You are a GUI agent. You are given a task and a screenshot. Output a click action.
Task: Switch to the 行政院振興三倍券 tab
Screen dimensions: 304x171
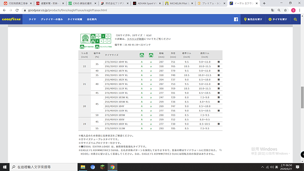pyautogui.click(x=17, y=3)
